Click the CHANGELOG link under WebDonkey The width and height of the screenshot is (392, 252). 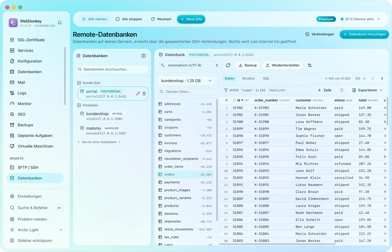[45, 26]
